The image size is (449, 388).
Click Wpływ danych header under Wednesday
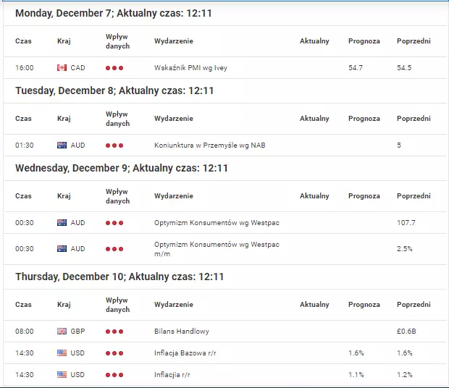pyautogui.click(x=117, y=196)
